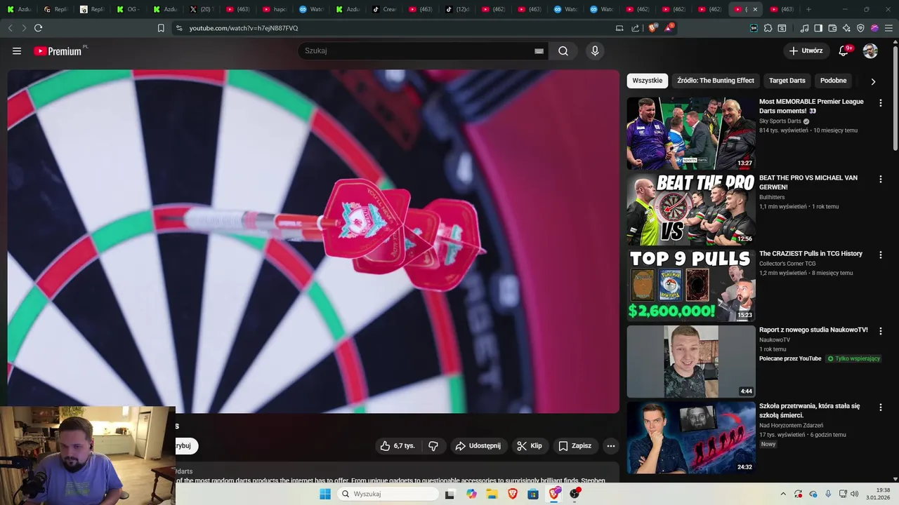The width and height of the screenshot is (899, 505).
Task: Open options for BEAT THE PRO video
Action: (x=881, y=179)
